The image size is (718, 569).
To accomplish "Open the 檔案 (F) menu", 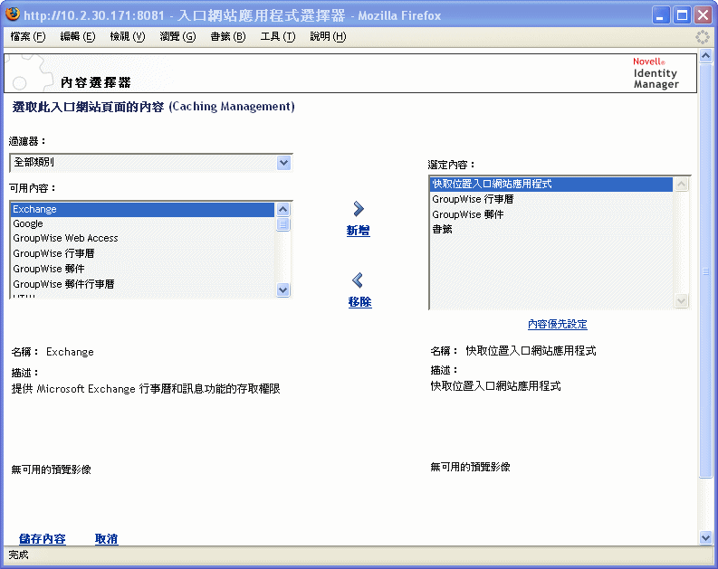I will (x=28, y=36).
